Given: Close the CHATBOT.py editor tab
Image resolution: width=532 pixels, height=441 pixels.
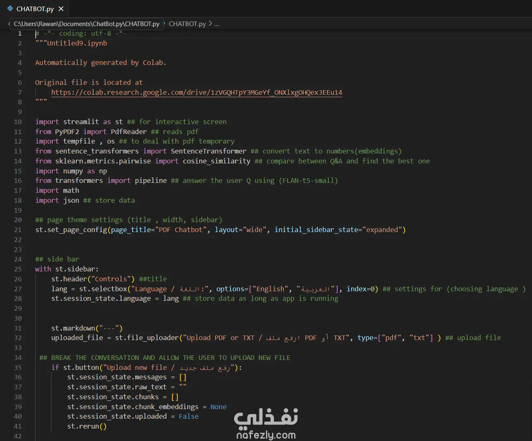Looking at the screenshot, I should point(61,9).
